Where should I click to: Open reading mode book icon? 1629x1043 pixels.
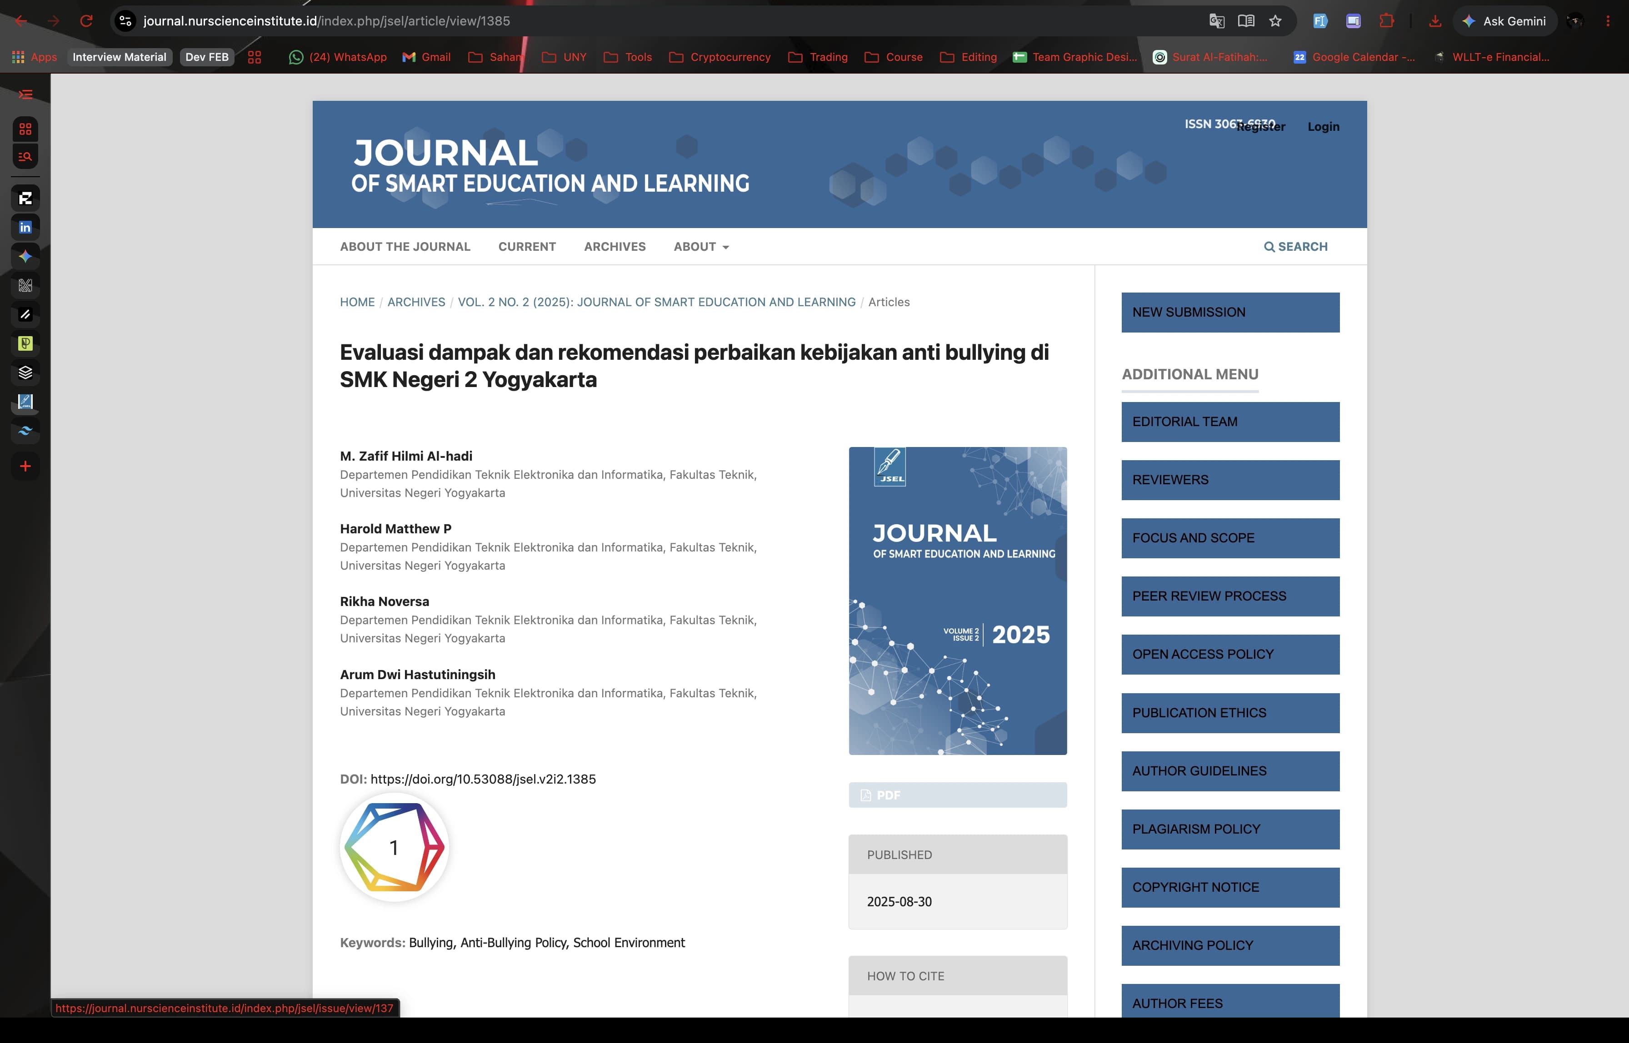(x=1245, y=21)
